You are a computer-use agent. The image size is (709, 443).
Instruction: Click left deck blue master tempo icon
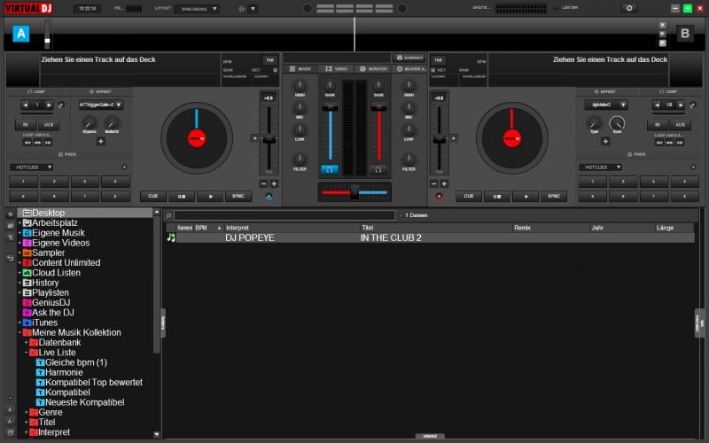(269, 197)
